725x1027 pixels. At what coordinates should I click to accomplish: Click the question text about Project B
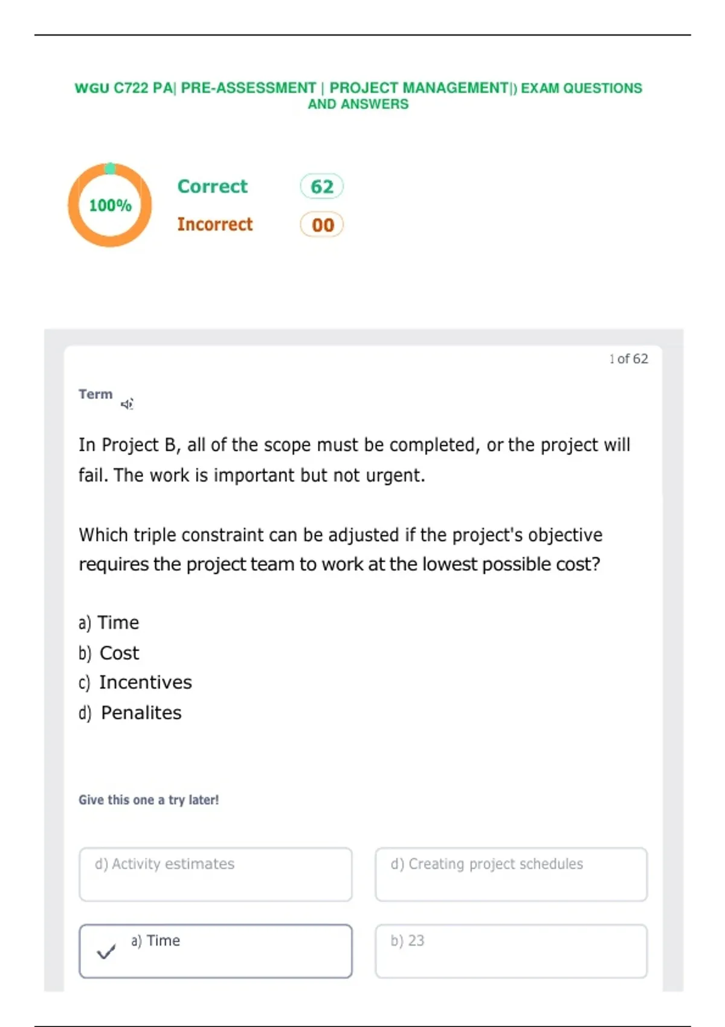click(355, 504)
